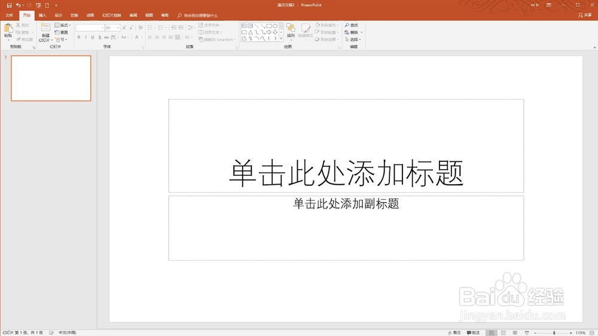Screen dimensions: 598x336
Task: Open the 节 (Section) dropdown
Action: (x=61, y=39)
